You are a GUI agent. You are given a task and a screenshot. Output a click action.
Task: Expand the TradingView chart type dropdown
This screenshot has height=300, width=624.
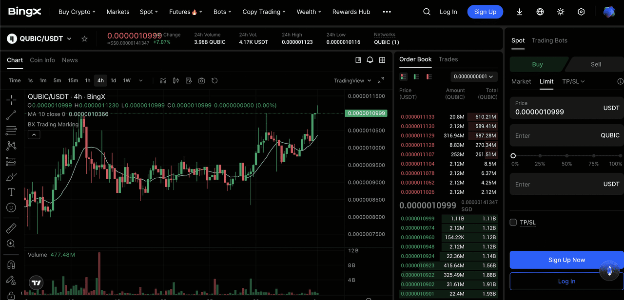point(352,80)
